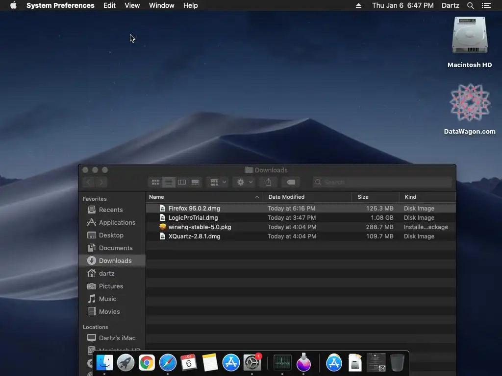Select dartz home folder in sidebar
The image size is (502, 376).
point(112,273)
